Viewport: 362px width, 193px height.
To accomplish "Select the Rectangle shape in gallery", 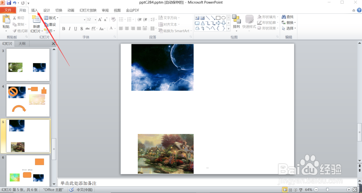I will 218,18.
